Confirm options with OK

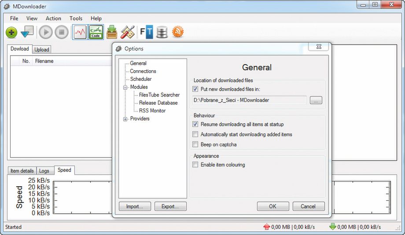coord(273,206)
